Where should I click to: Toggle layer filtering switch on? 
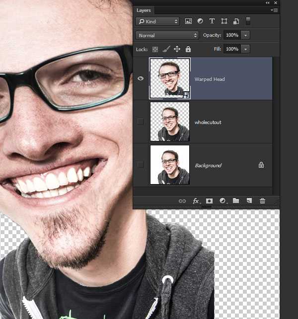click(248, 21)
